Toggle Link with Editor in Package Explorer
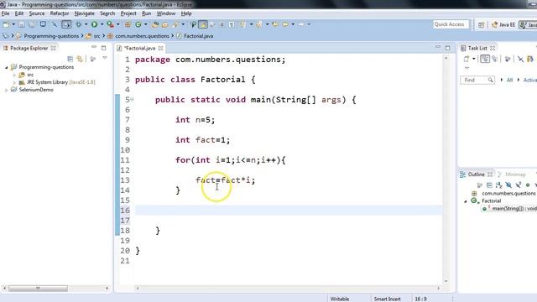537x302 pixels. pyautogui.click(x=80, y=59)
